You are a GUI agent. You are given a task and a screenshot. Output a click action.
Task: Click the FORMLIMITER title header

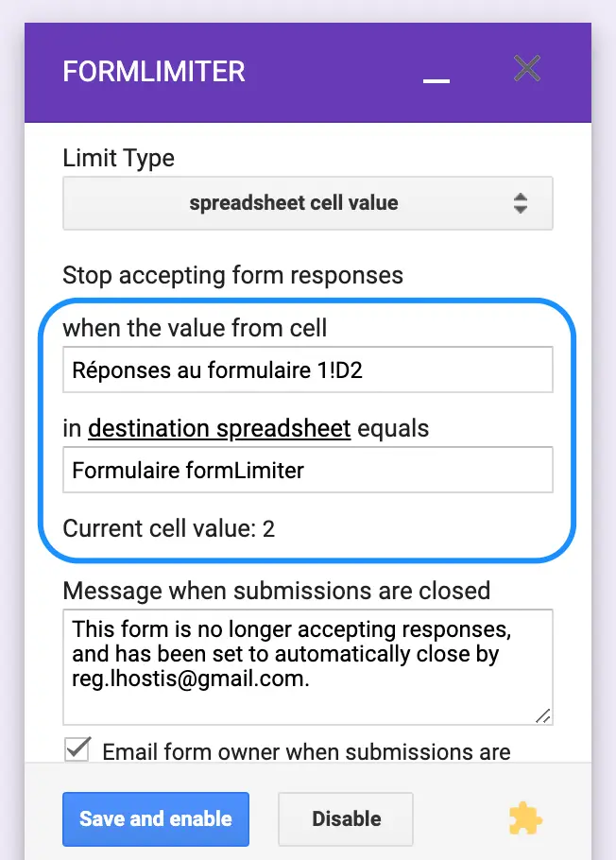coord(154,72)
